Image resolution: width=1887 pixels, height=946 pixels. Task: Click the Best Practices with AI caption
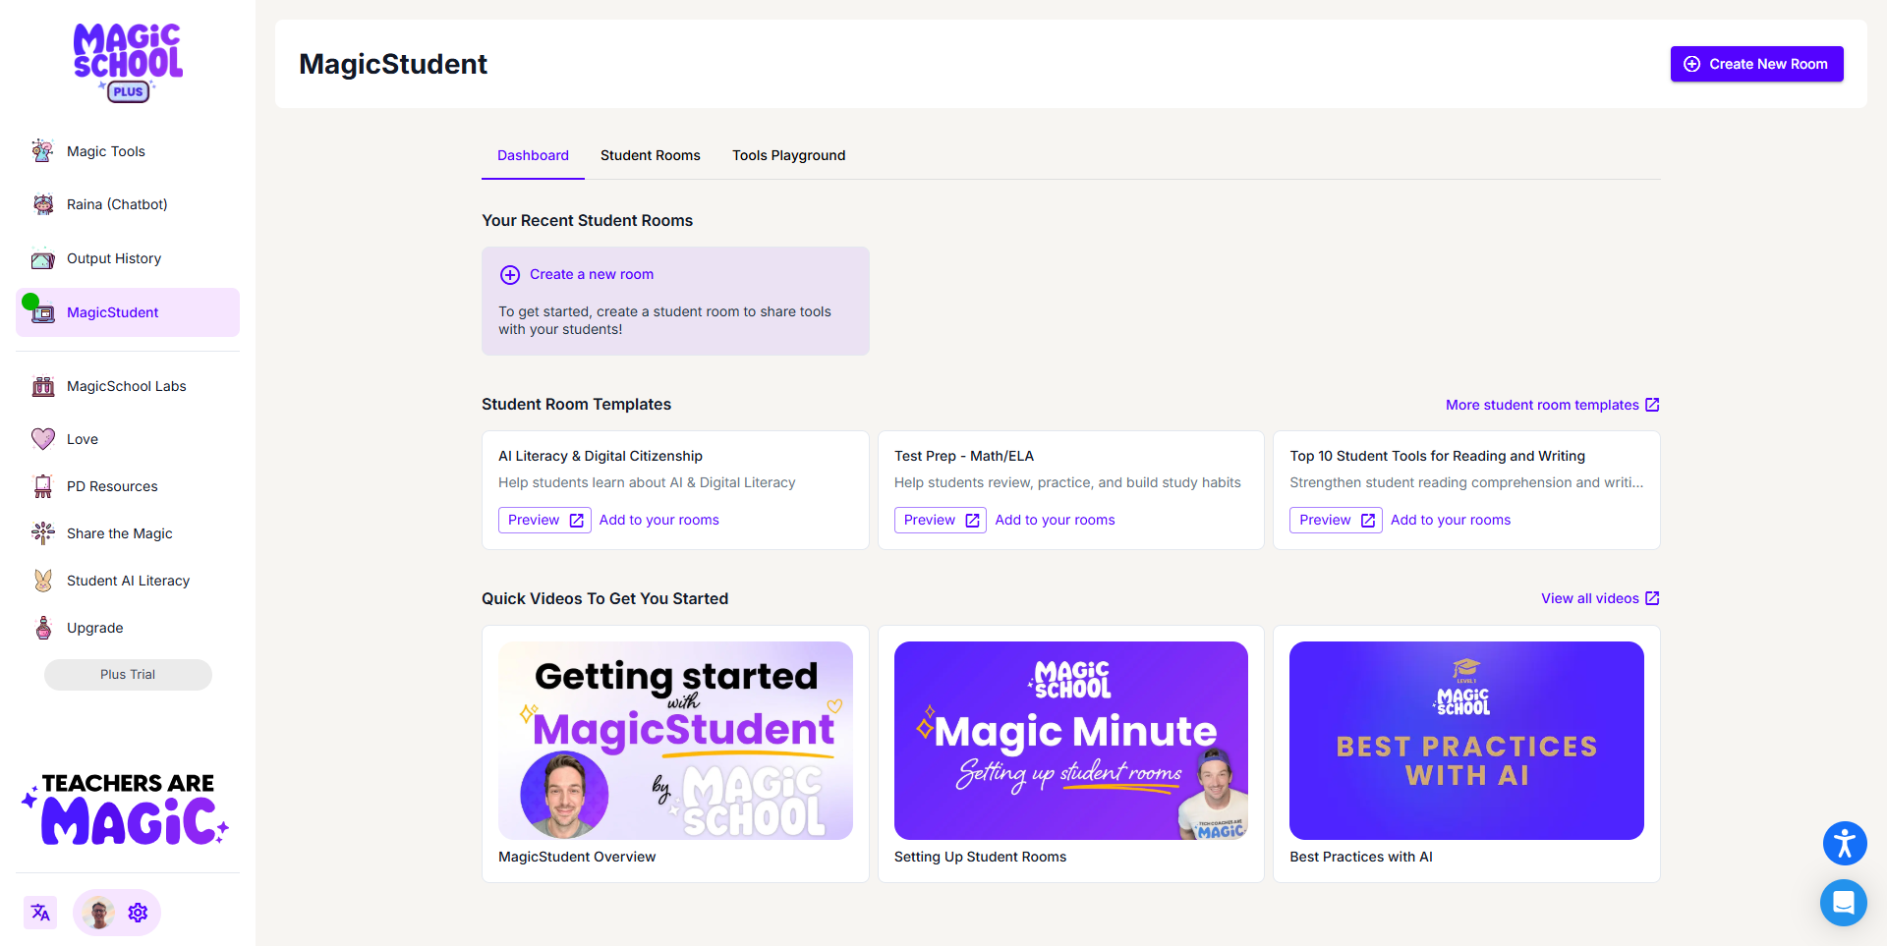(1361, 857)
